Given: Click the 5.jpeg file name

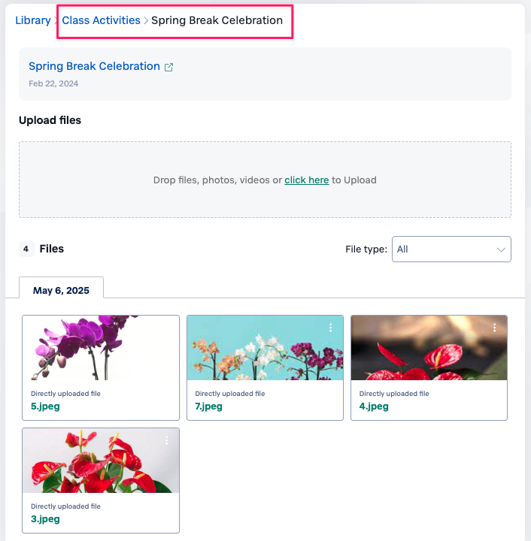Looking at the screenshot, I should tap(45, 407).
